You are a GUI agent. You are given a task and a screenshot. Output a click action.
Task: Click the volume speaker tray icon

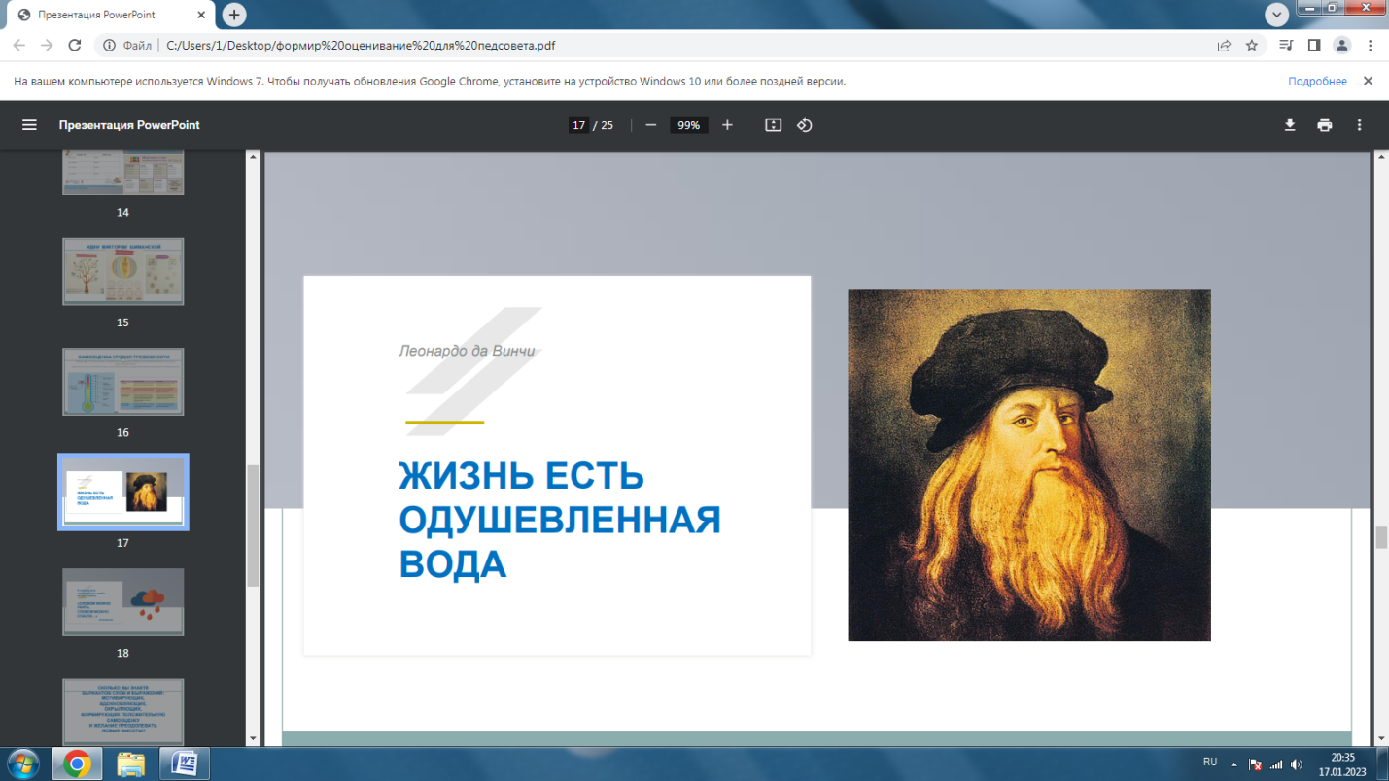(x=1297, y=764)
